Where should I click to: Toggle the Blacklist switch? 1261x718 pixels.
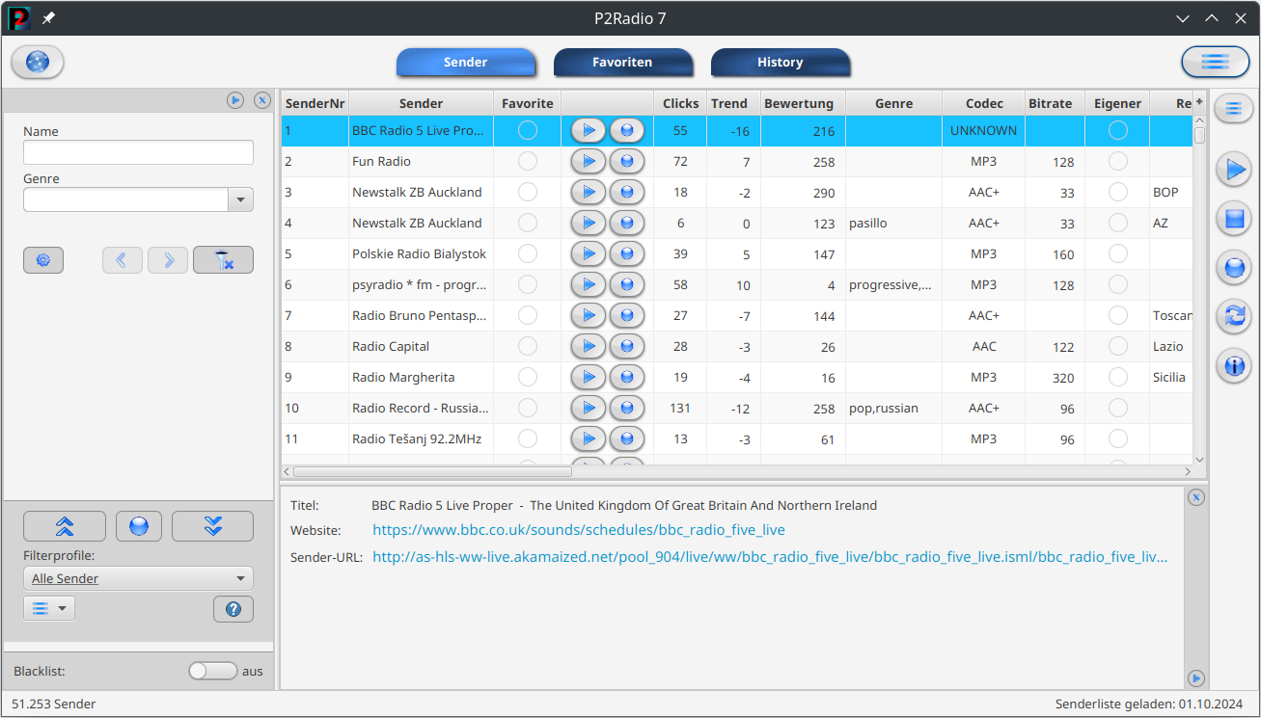(212, 671)
